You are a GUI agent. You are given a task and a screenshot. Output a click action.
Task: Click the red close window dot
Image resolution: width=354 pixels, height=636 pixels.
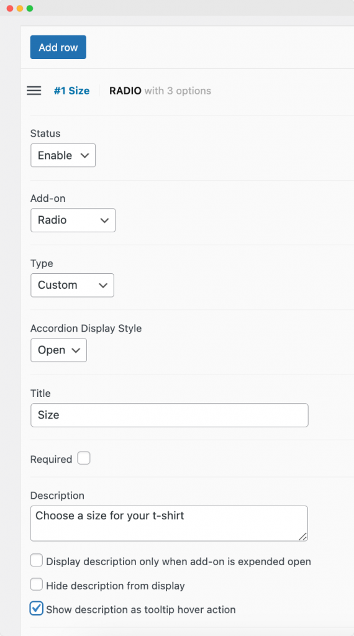(10, 9)
